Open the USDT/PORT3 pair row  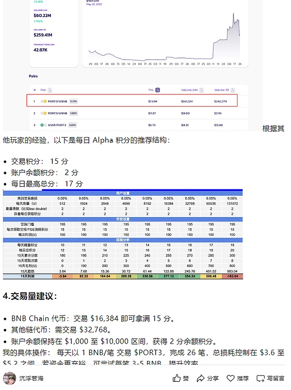pyautogui.click(x=132, y=125)
